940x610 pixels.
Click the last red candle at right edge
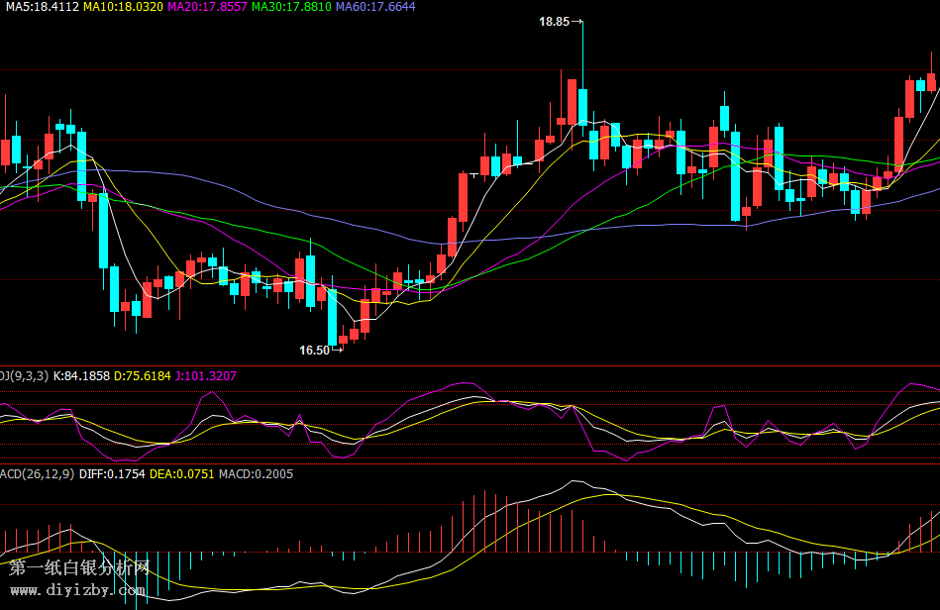932,82
